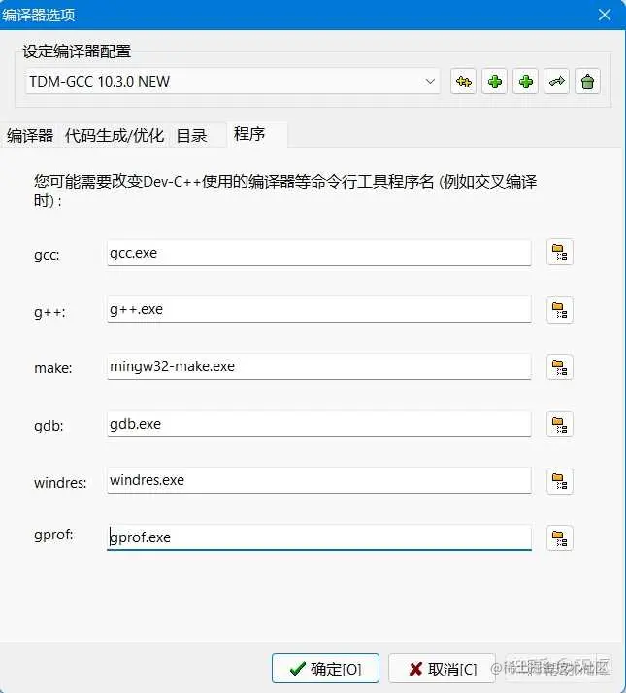
Task: Browse for the make program file
Action: pyautogui.click(x=560, y=366)
